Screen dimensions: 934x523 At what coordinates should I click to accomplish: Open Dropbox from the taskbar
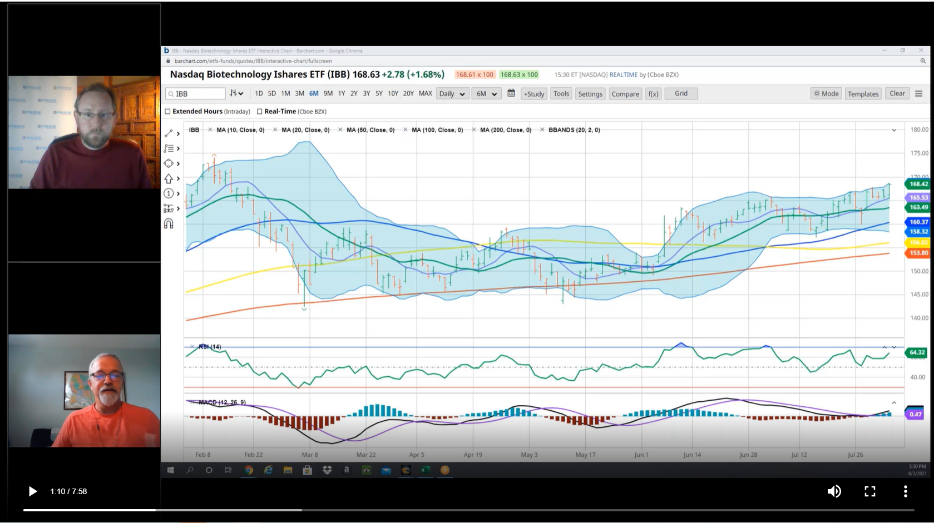327,470
